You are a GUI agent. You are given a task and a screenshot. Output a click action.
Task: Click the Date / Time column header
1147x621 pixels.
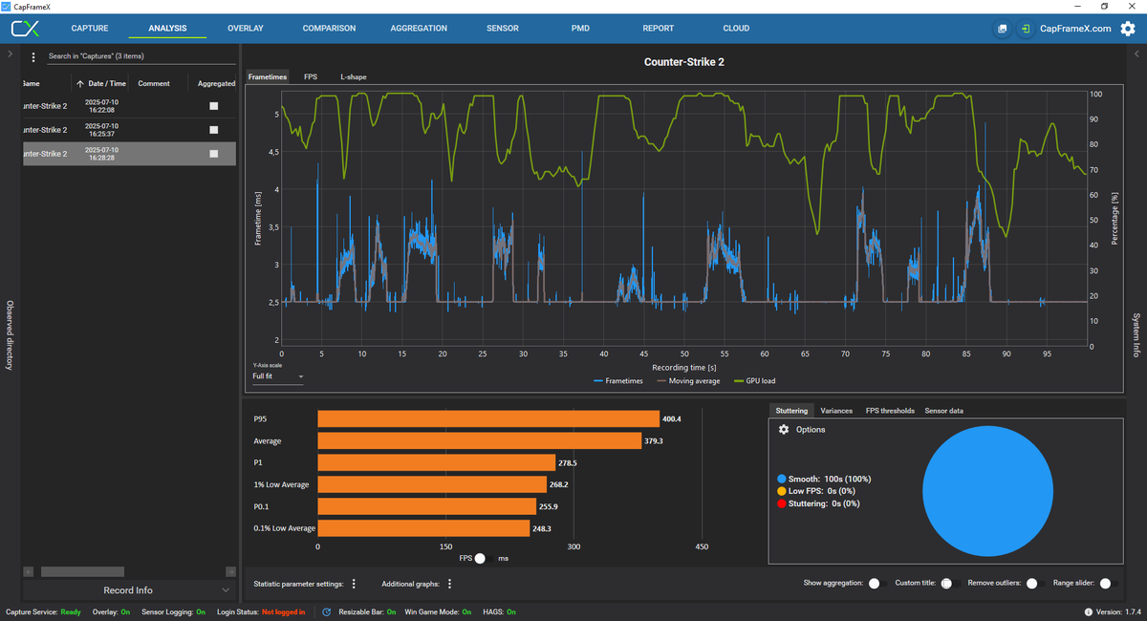[x=108, y=84]
